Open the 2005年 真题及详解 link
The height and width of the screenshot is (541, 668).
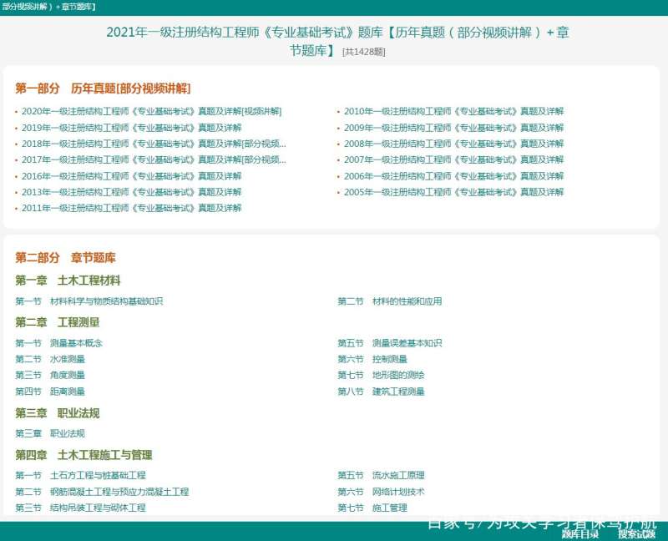point(453,192)
